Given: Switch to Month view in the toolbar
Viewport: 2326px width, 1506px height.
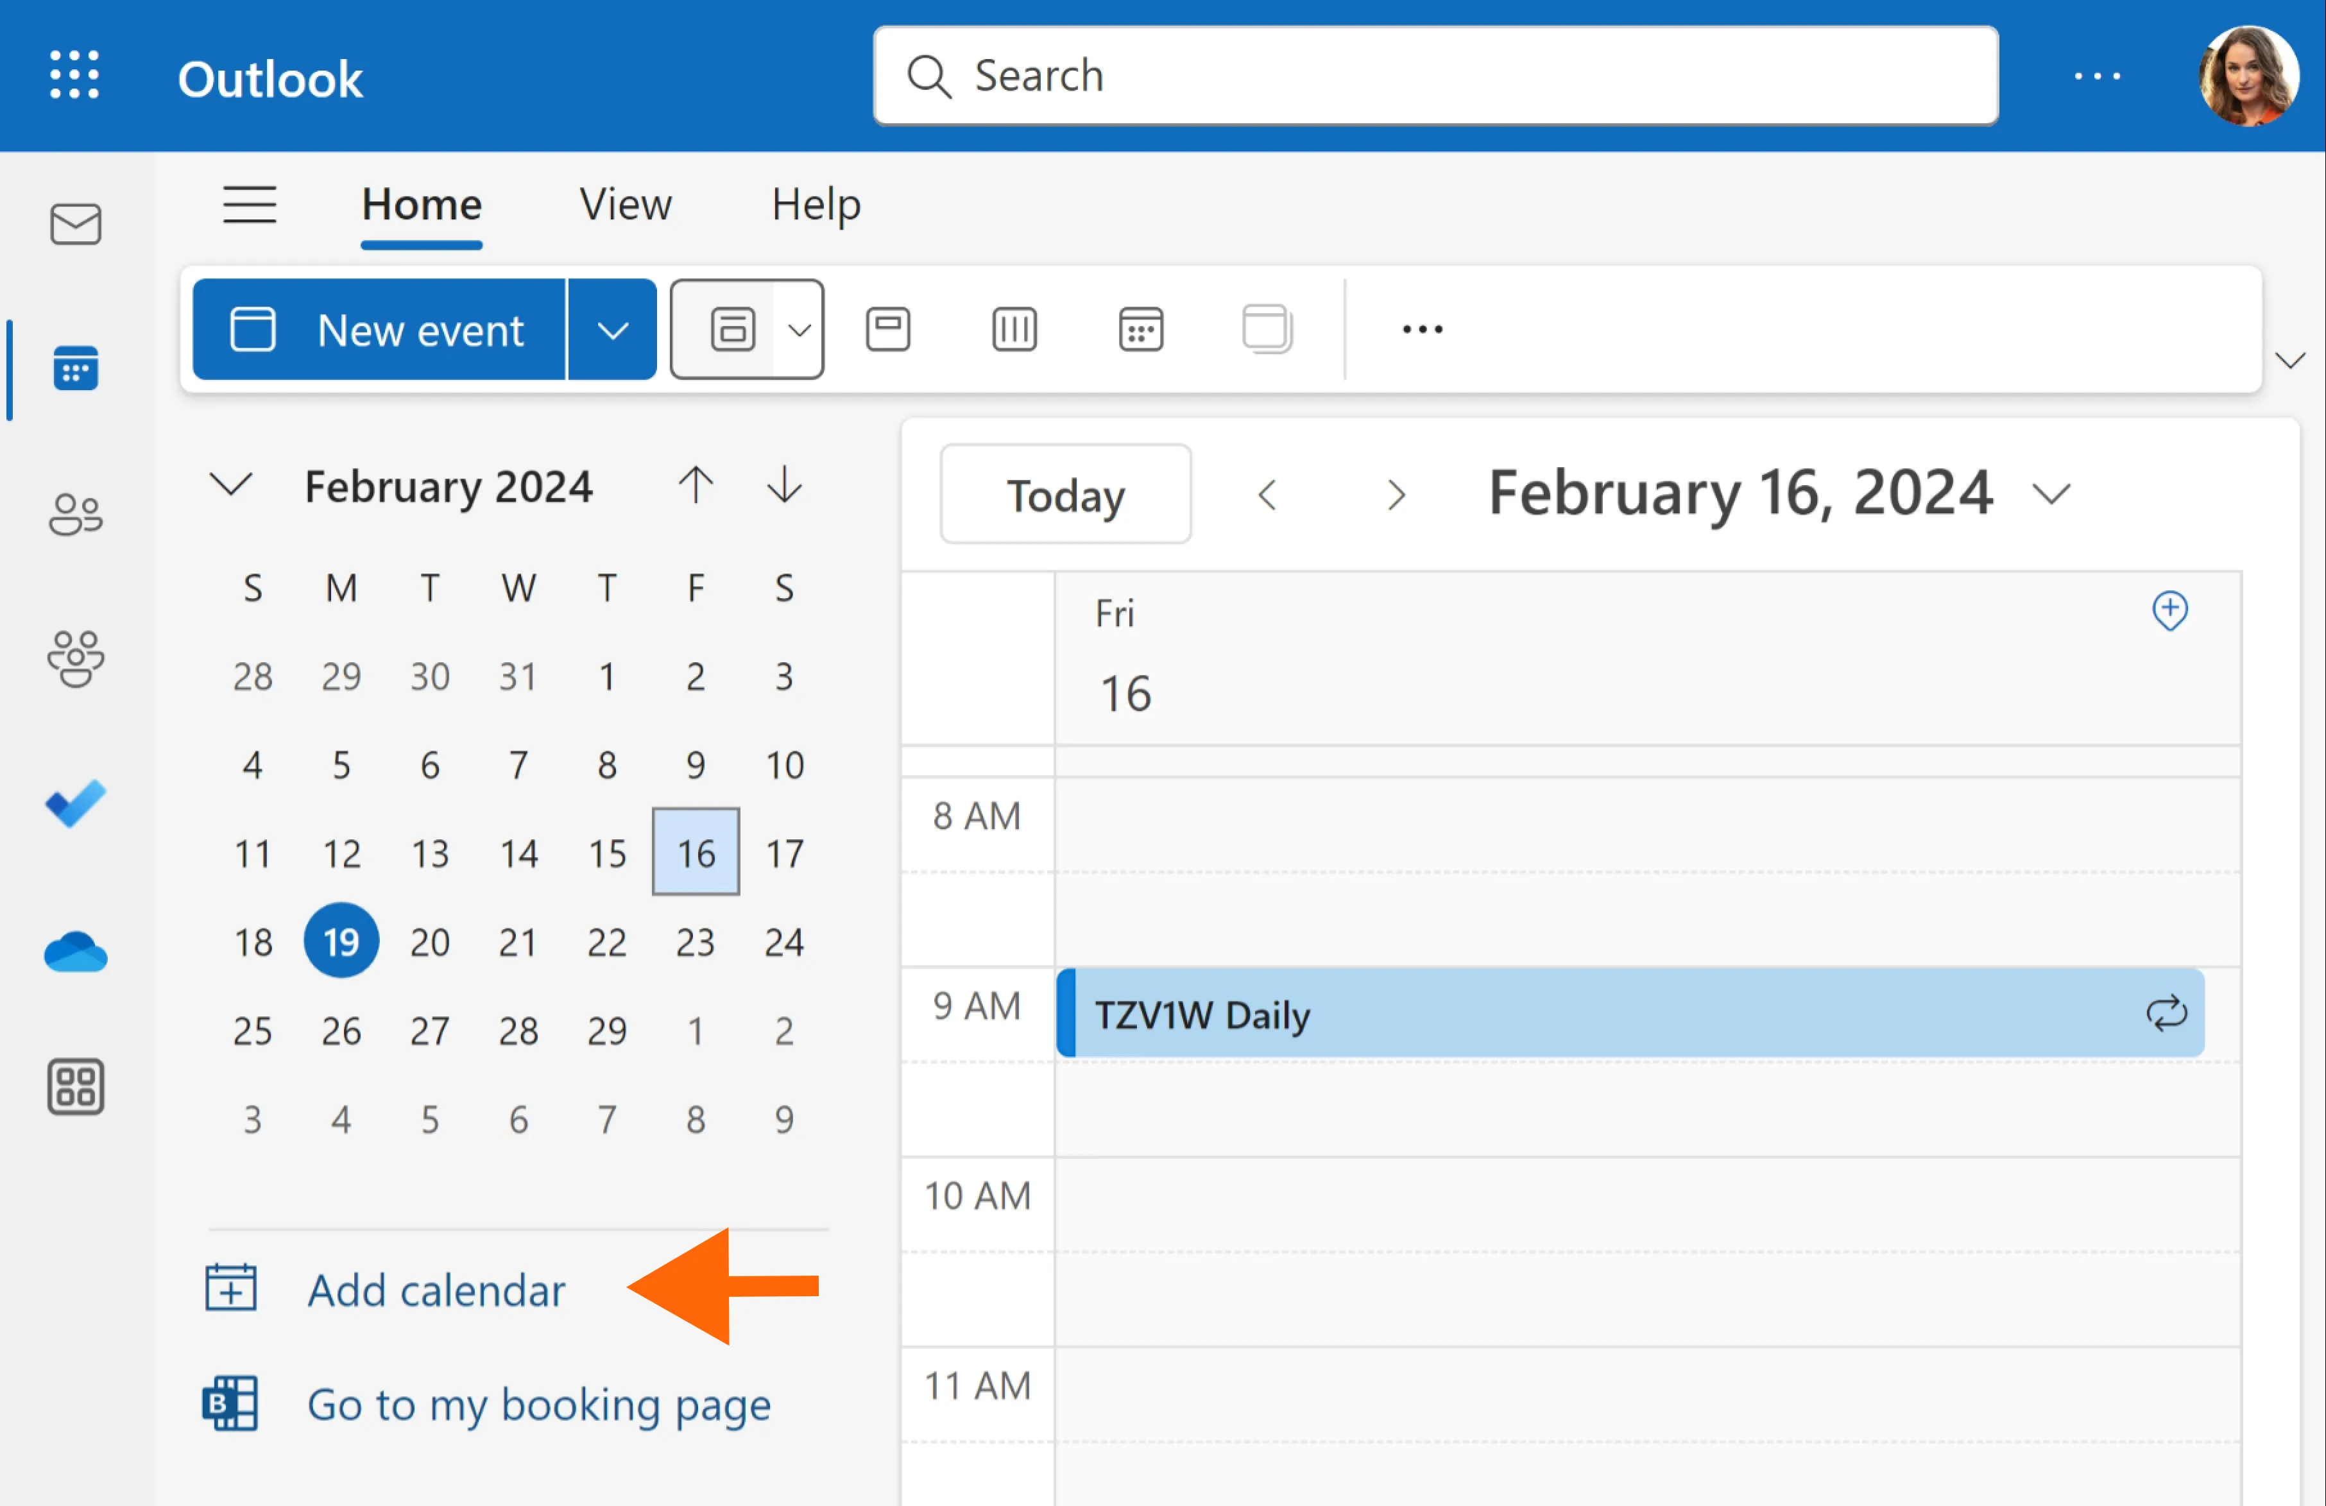Looking at the screenshot, I should point(1140,329).
